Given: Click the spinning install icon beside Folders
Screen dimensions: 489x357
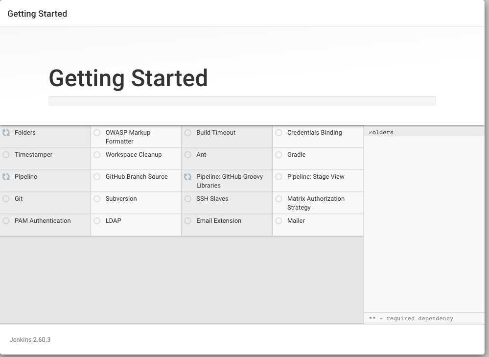Looking at the screenshot, I should point(6,133).
